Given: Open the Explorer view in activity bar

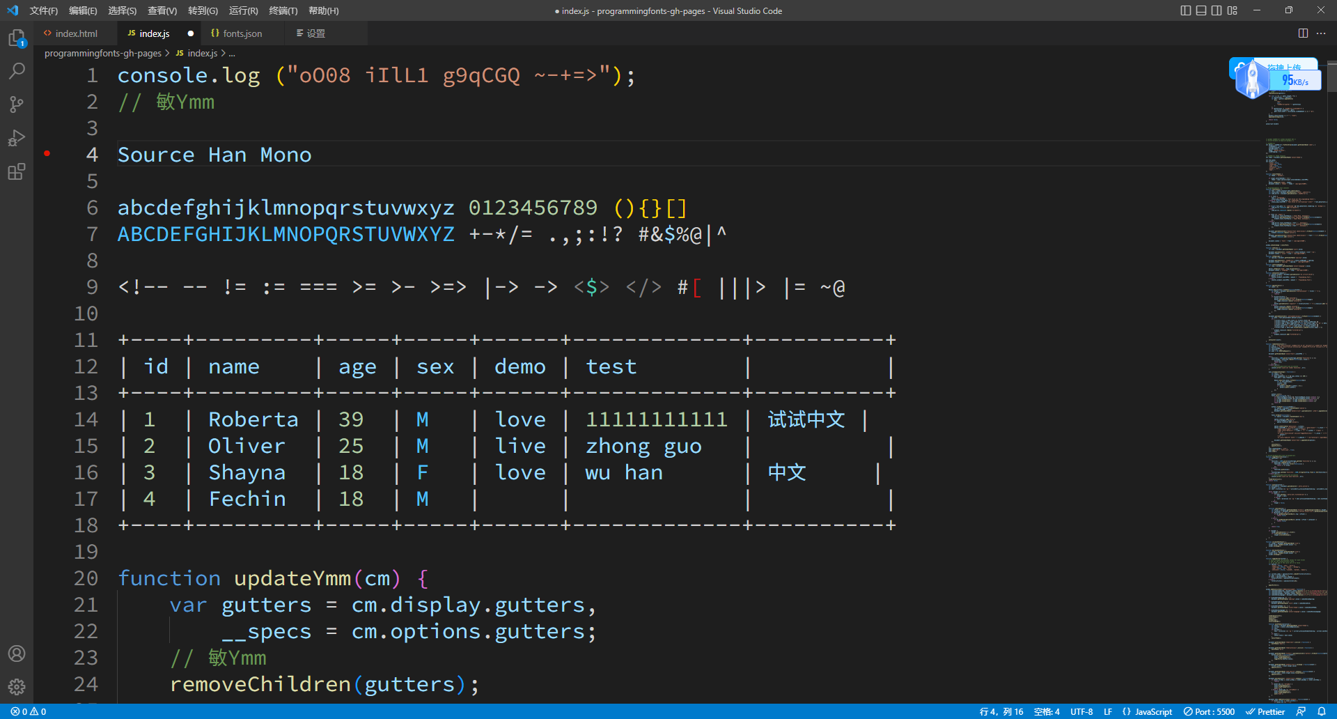Looking at the screenshot, I should click(17, 38).
